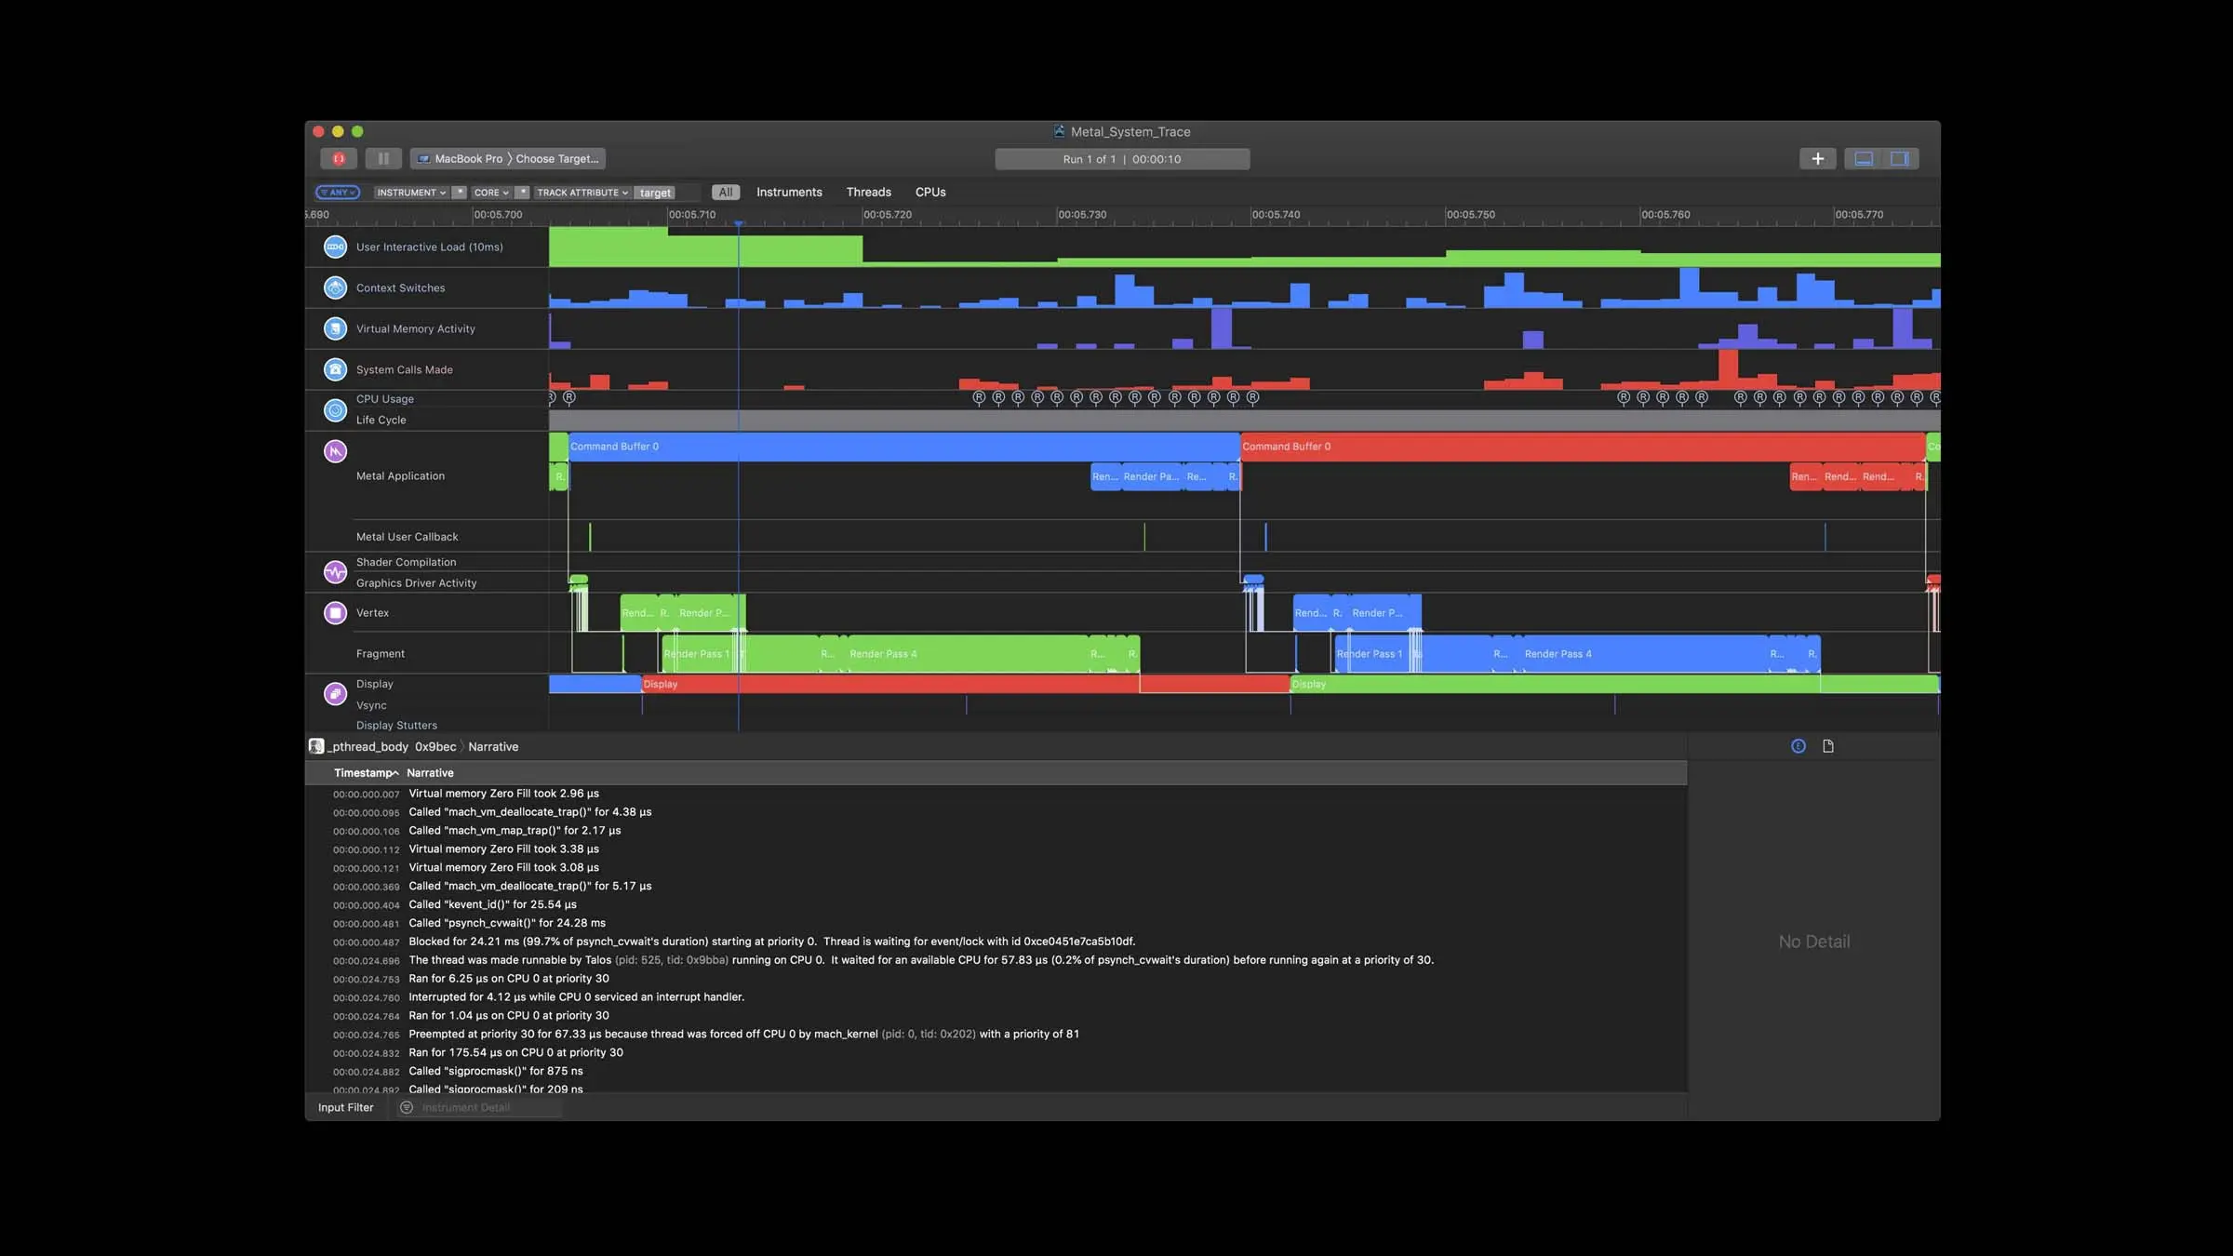
Task: Select the Vertex instrument icon
Action: 335,613
